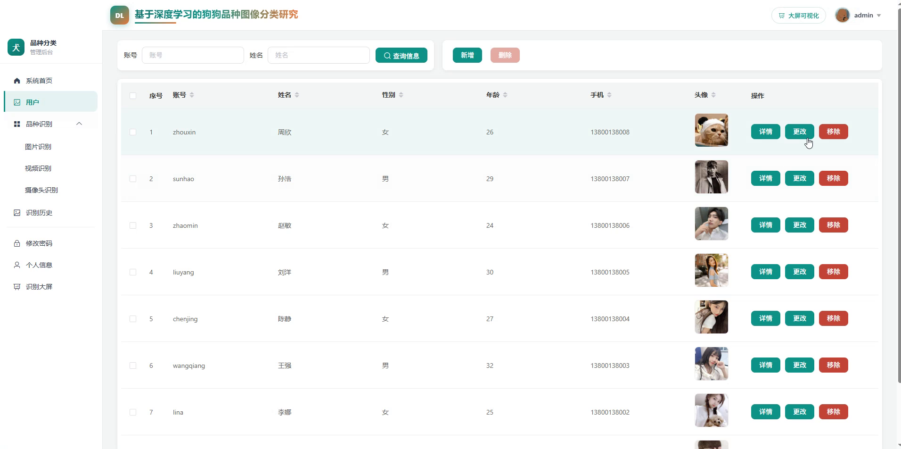This screenshot has width=901, height=449.
Task: Click the DL logo icon in header
Action: 120,15
